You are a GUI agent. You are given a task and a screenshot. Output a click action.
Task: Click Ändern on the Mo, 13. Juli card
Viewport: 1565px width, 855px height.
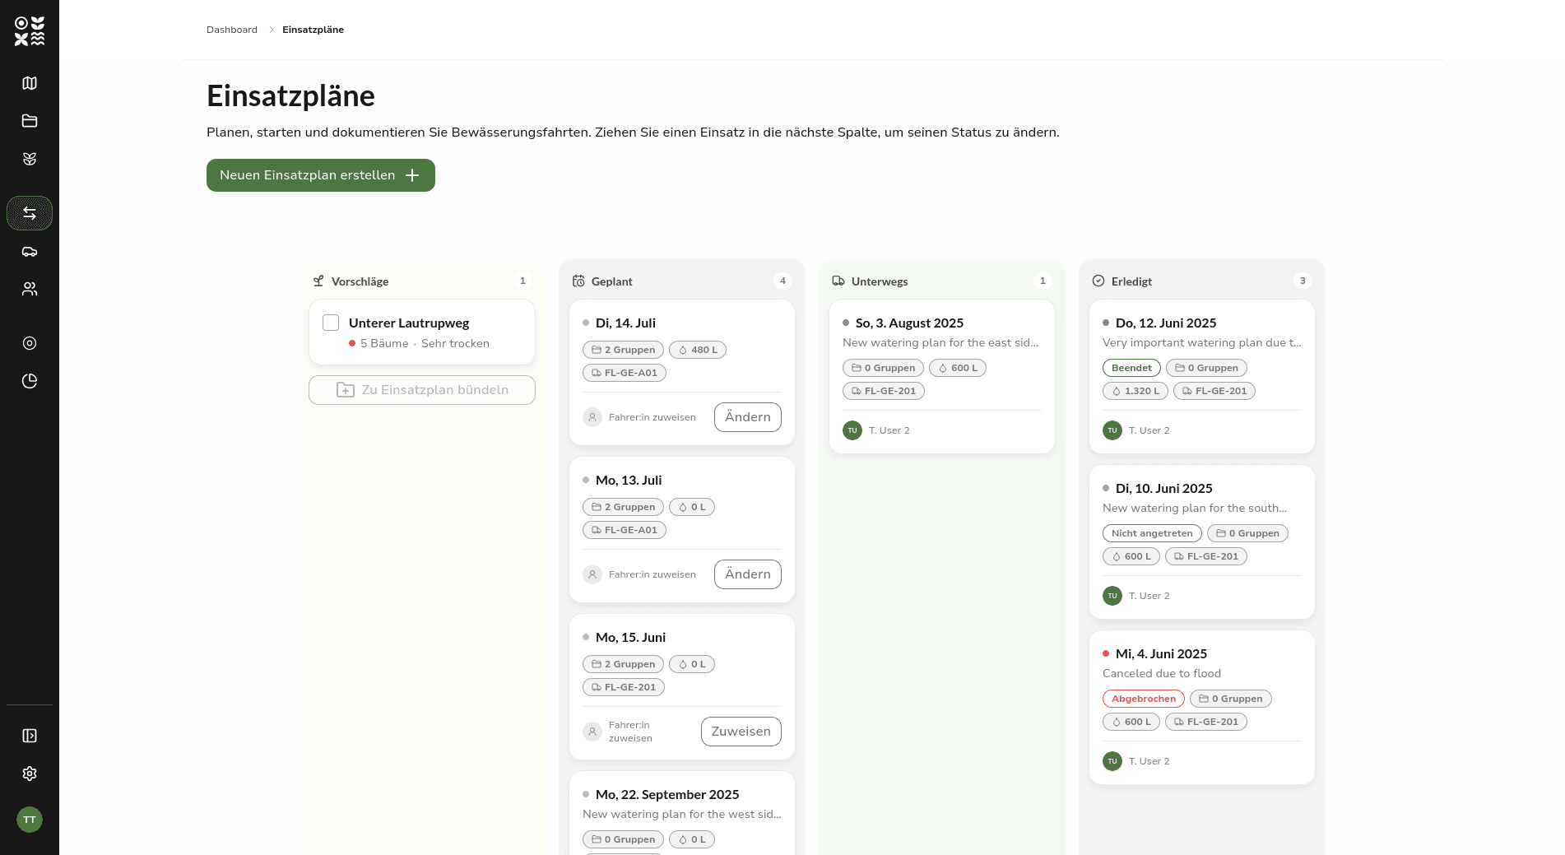click(748, 574)
